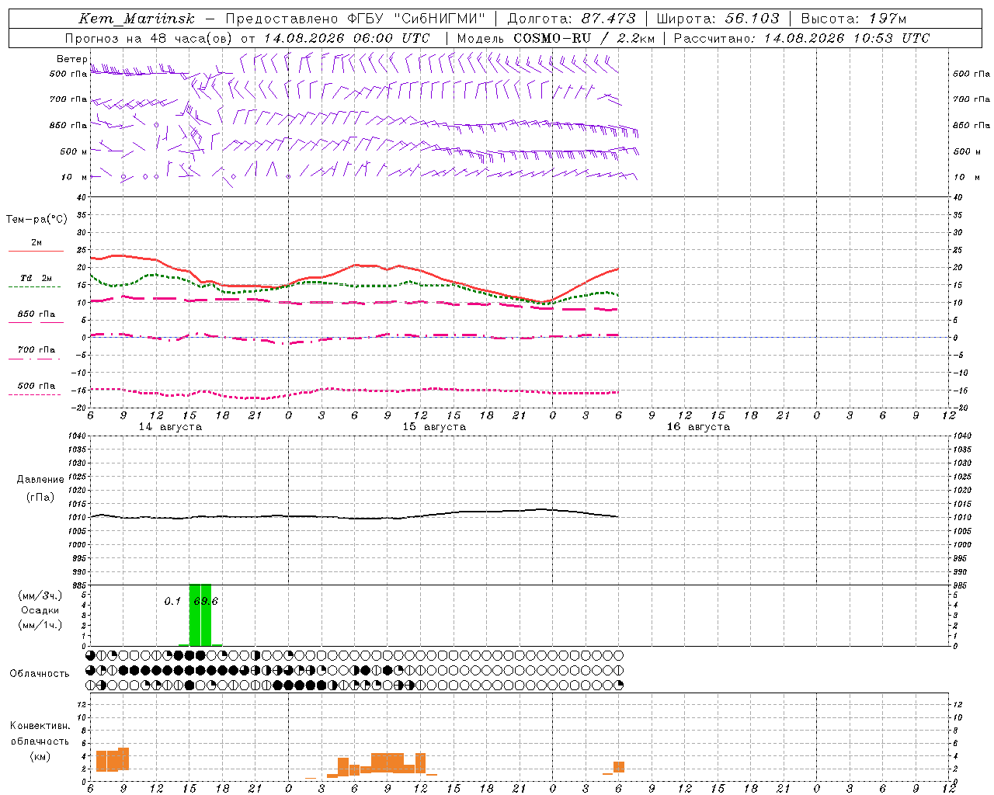
Task: Select the 16 августа date label
Action: (x=698, y=426)
